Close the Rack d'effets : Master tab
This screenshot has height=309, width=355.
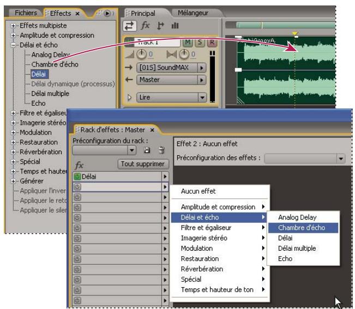152,130
